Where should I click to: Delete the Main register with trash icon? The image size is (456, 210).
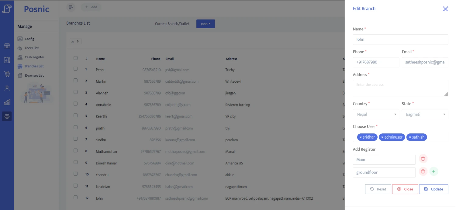click(x=423, y=159)
